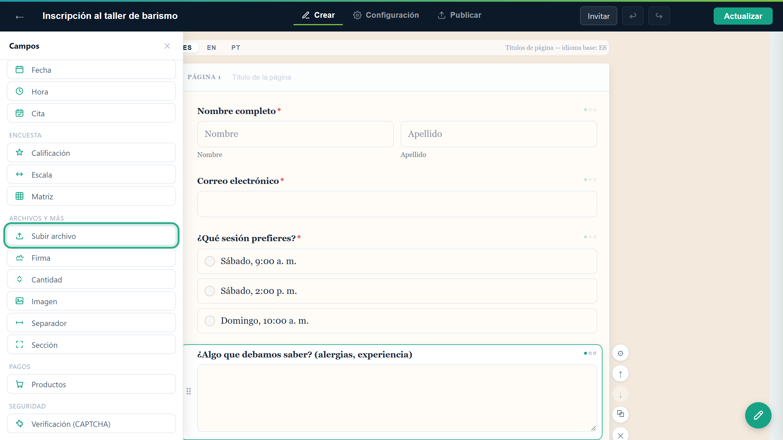Select Domingo, 10:00 a. m. option
The height and width of the screenshot is (440, 783).
tap(397, 321)
